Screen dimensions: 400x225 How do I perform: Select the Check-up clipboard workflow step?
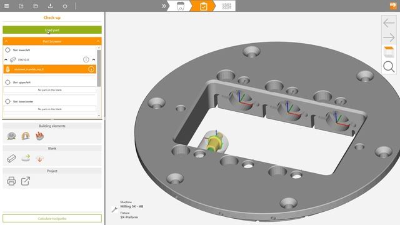pyautogui.click(x=203, y=6)
